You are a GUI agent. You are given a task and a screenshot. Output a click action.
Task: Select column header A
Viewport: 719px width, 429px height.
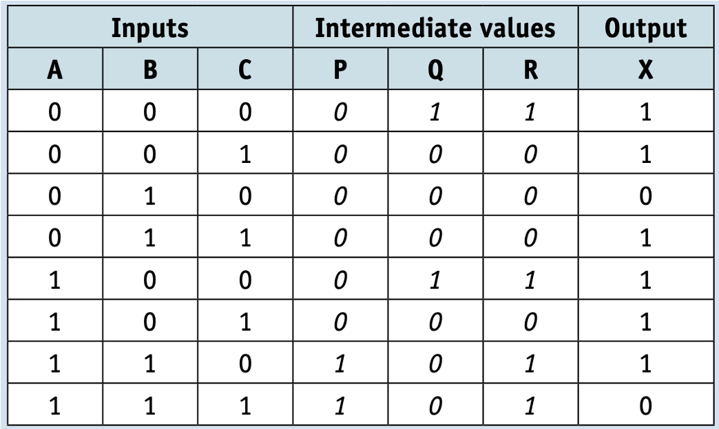pos(55,69)
